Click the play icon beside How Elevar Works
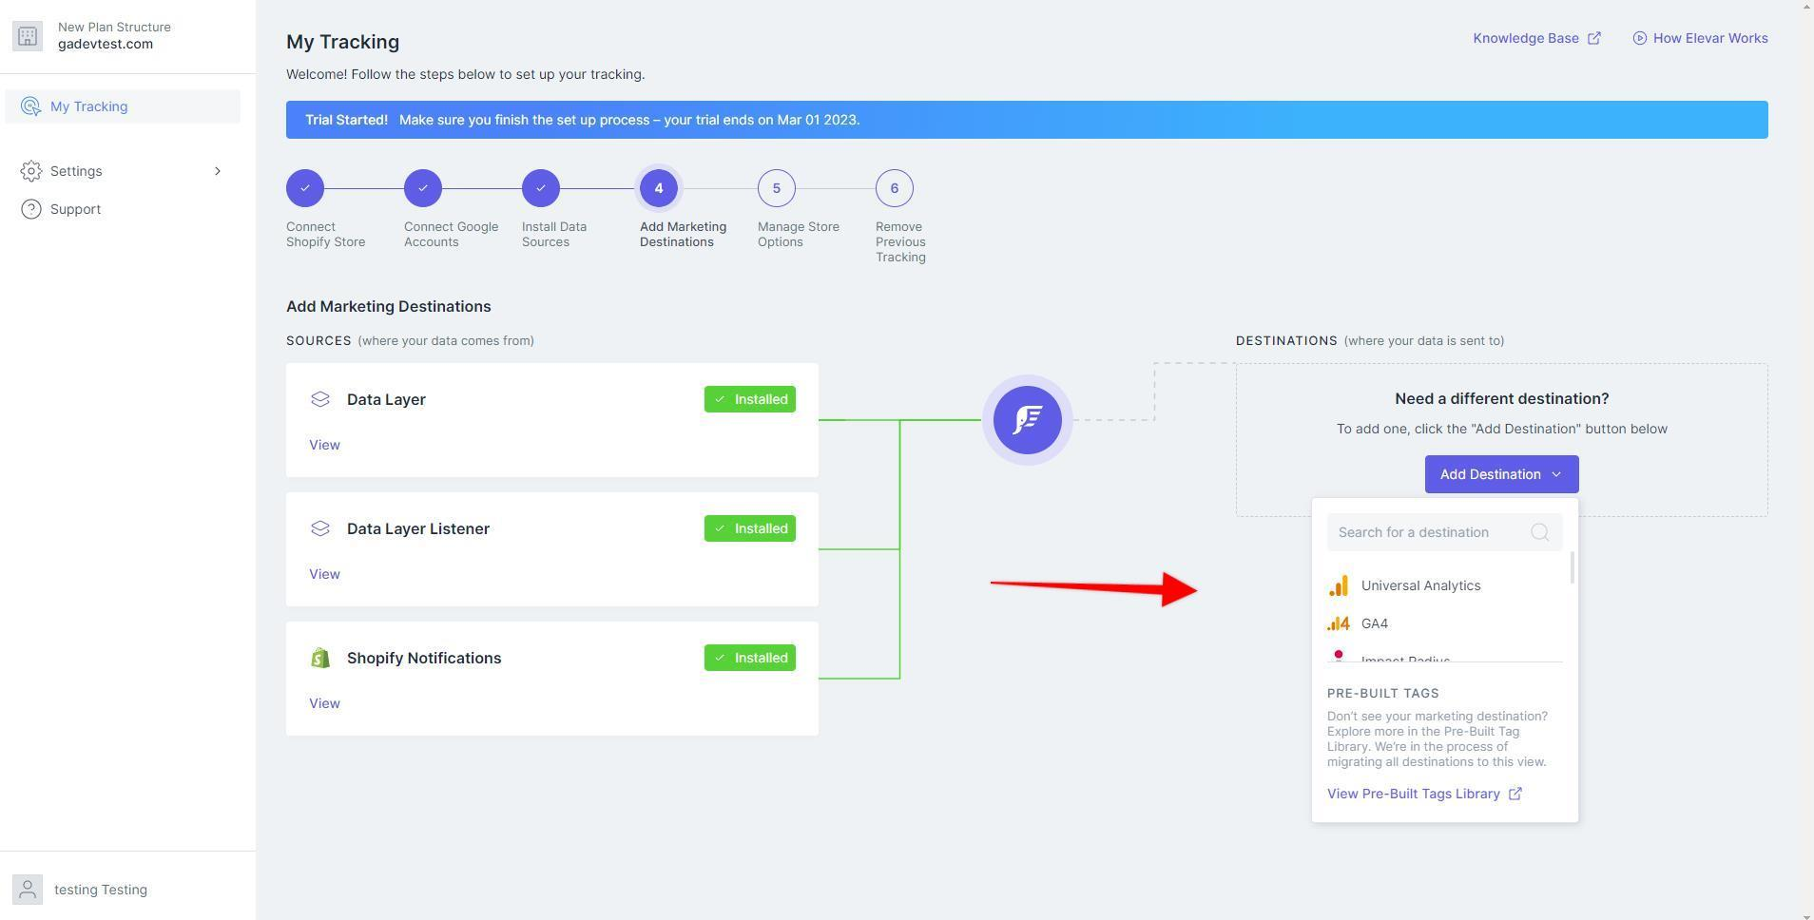1814x920 pixels. (1640, 38)
